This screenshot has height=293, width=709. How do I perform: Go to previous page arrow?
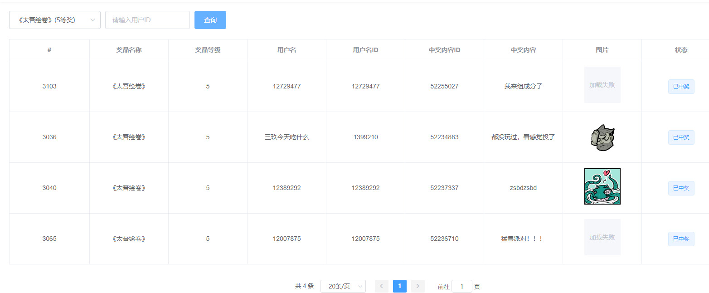[382, 286]
